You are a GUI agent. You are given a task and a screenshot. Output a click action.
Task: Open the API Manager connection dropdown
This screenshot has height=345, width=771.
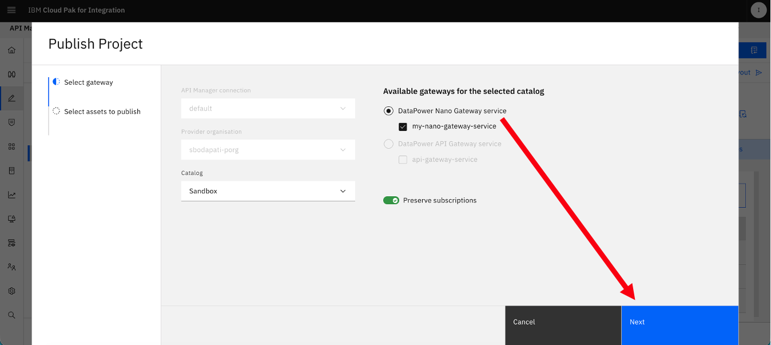point(268,109)
